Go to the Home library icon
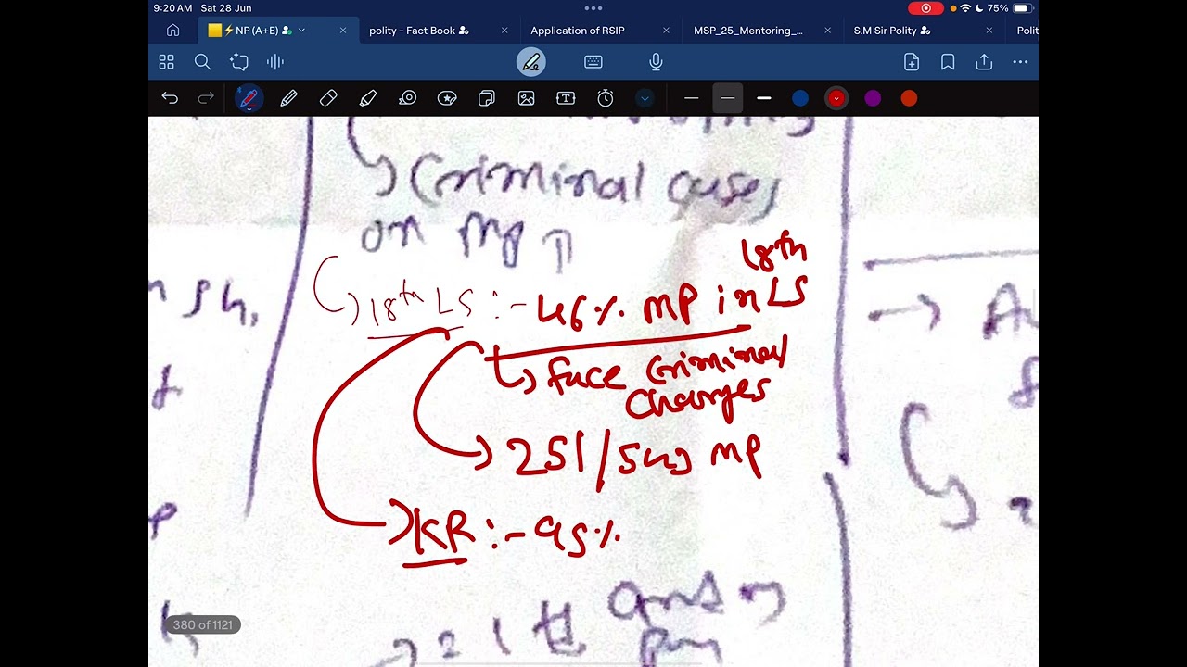The image size is (1187, 667). [172, 31]
